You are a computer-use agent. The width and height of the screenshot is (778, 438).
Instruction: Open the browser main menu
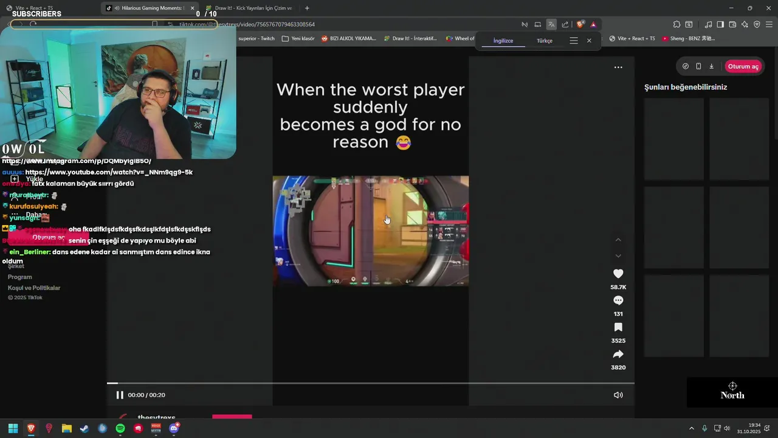(x=769, y=24)
